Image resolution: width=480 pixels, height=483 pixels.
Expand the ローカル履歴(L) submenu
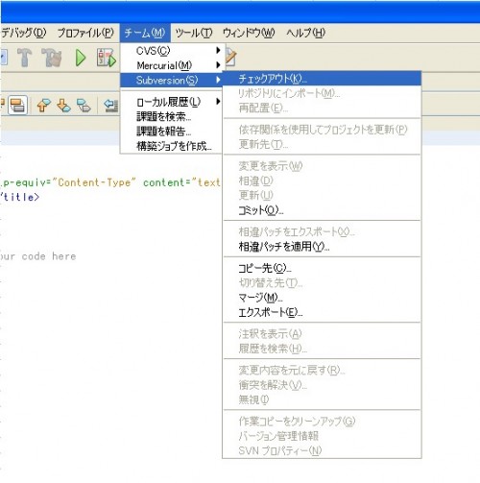click(x=172, y=102)
